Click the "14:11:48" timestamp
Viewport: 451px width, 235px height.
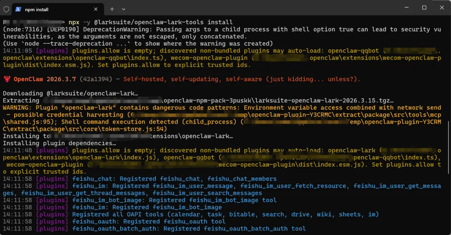18,150
